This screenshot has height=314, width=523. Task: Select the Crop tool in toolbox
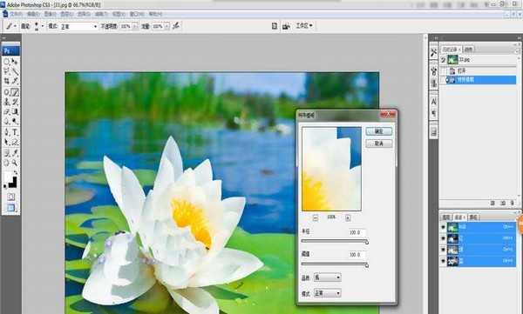[7, 81]
